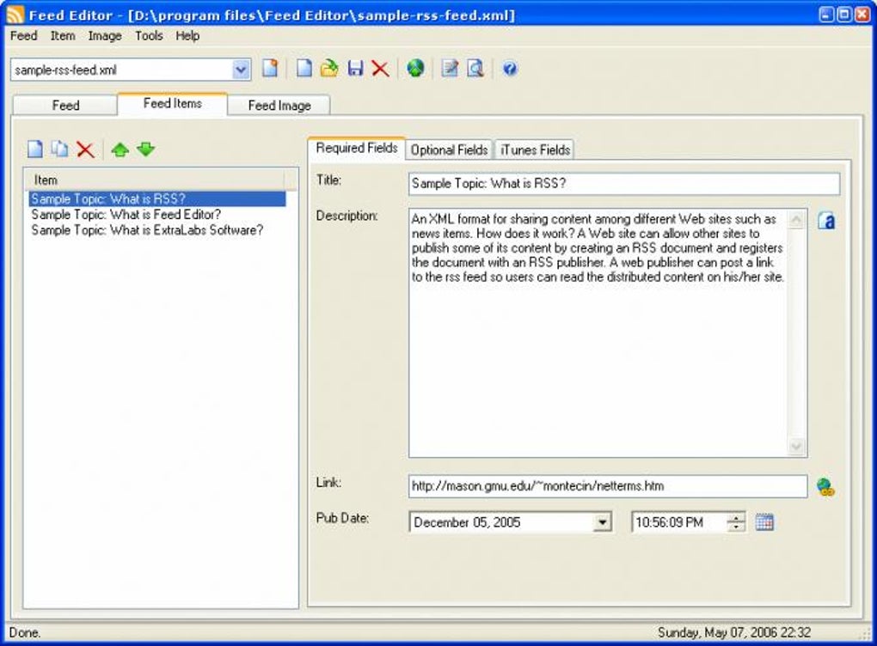
Task: Increase the publication time with spinner up
Action: [x=736, y=517]
